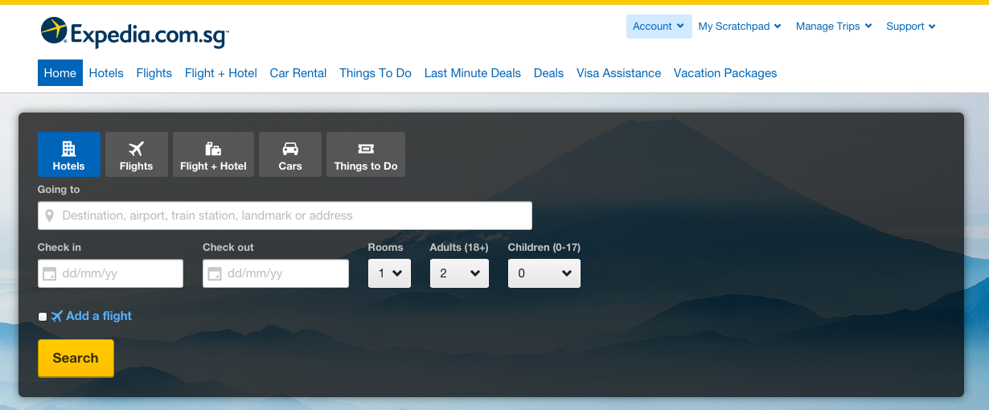989x410 pixels.
Task: Select the Things to Do ticket tab
Action: [x=366, y=154]
